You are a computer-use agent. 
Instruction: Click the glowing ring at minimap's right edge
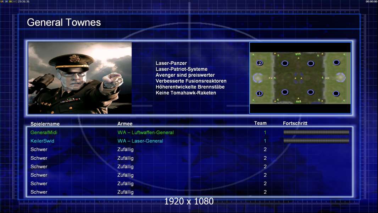point(340,77)
